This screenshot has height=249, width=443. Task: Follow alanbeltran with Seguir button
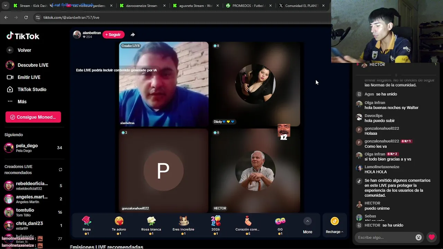[x=113, y=35]
